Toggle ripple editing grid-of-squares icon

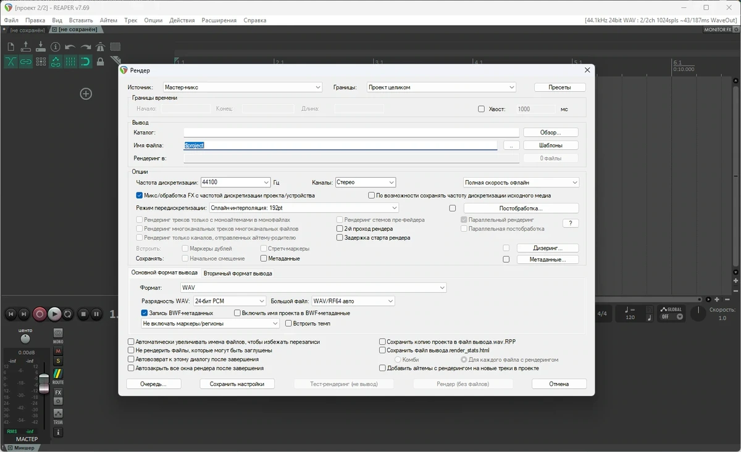[41, 62]
